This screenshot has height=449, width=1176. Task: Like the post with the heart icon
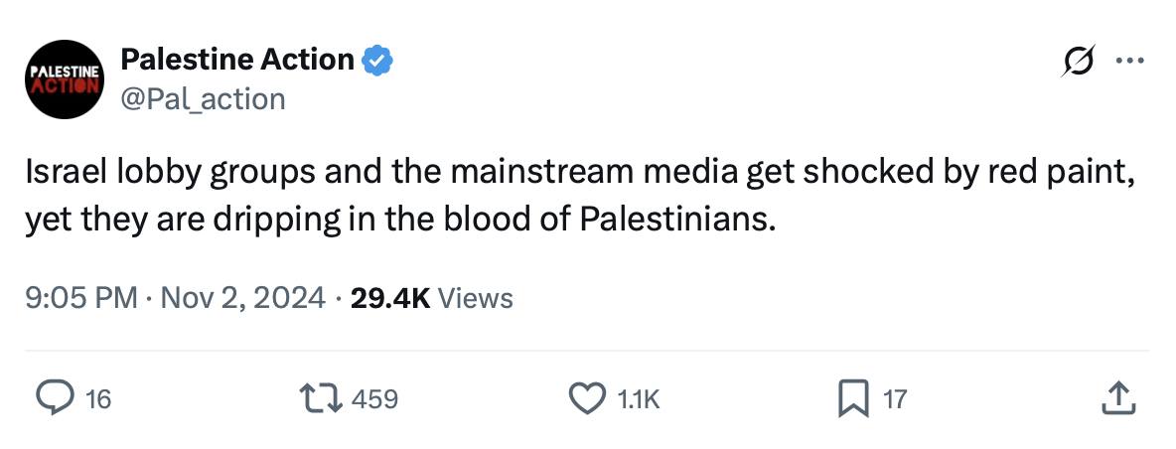coord(587,399)
